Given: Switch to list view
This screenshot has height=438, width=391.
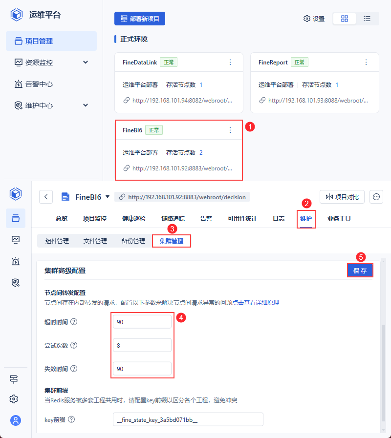Looking at the screenshot, I should [x=367, y=19].
